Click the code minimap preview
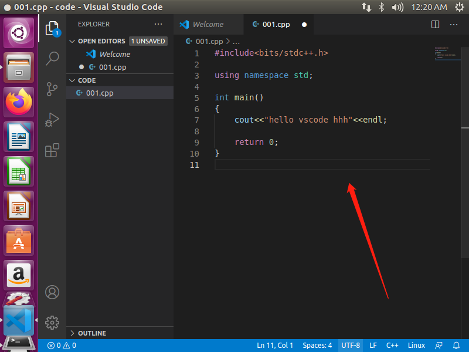 point(447,54)
